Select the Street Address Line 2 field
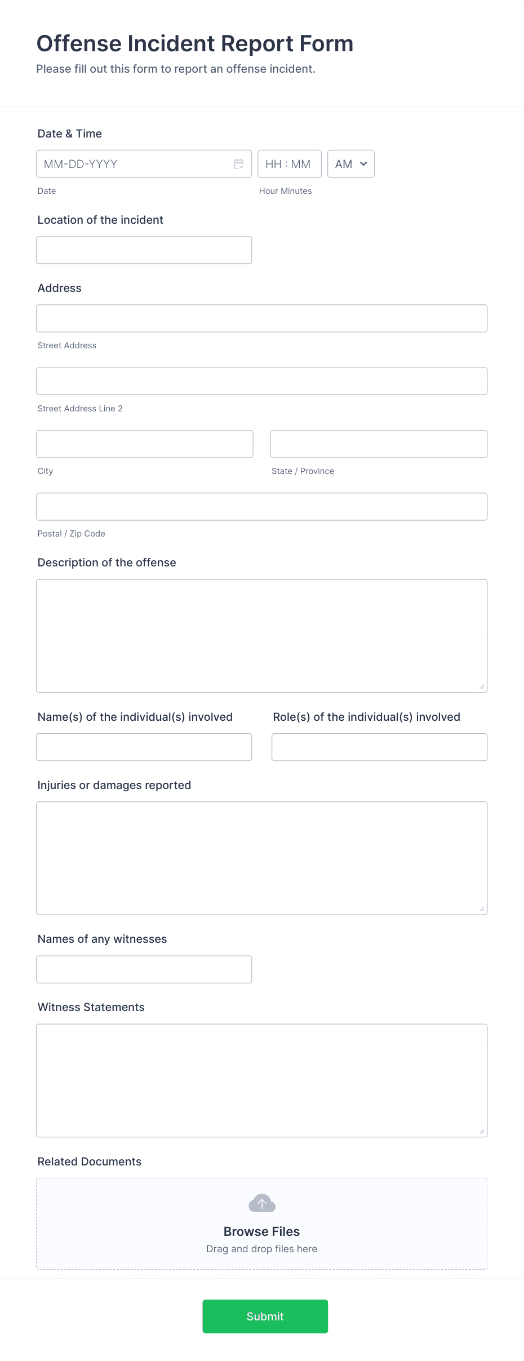The height and width of the screenshot is (1361, 524). click(x=261, y=381)
